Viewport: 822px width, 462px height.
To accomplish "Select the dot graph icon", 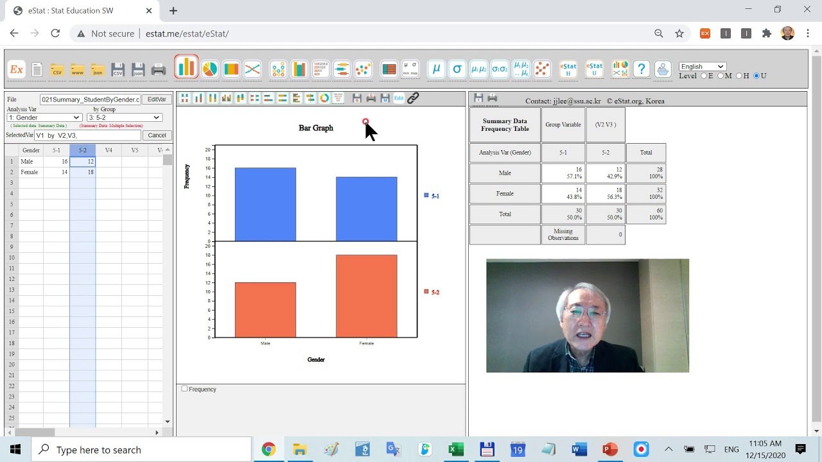I will pyautogui.click(x=278, y=69).
